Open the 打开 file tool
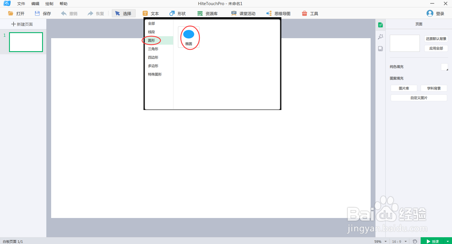The height and width of the screenshot is (244, 452). 16,14
